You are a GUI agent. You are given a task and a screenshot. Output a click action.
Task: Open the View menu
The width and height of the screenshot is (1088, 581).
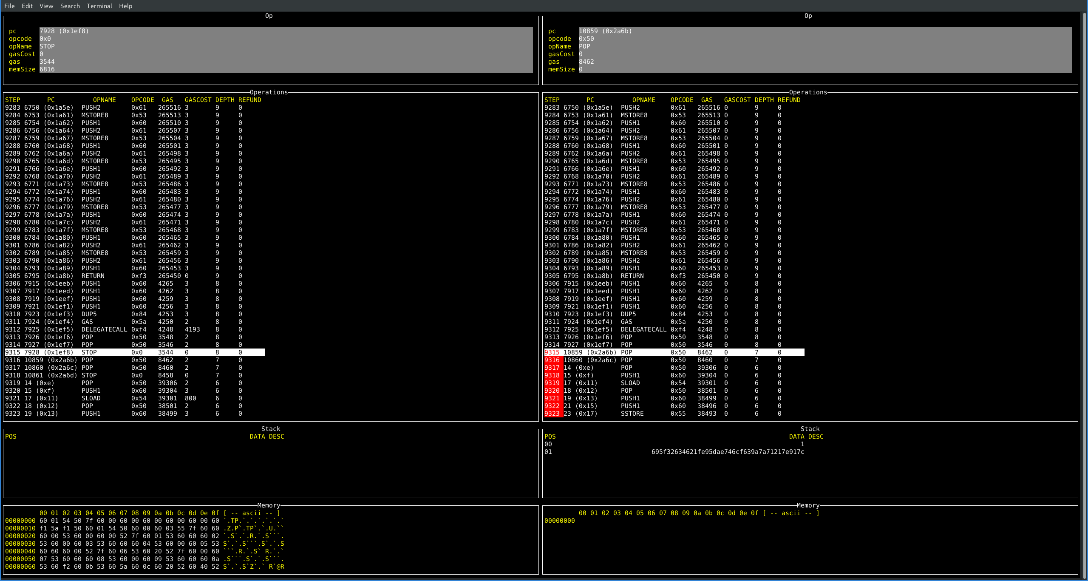point(46,6)
